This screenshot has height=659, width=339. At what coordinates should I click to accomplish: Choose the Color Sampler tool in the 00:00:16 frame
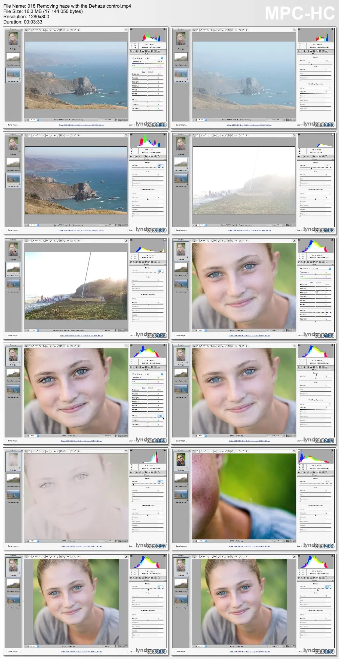[36, 30]
